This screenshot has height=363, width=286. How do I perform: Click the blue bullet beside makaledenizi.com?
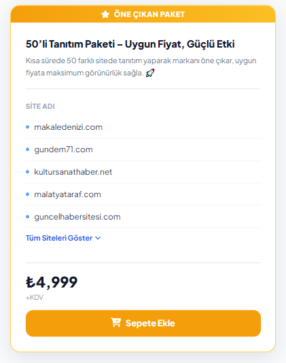28,127
